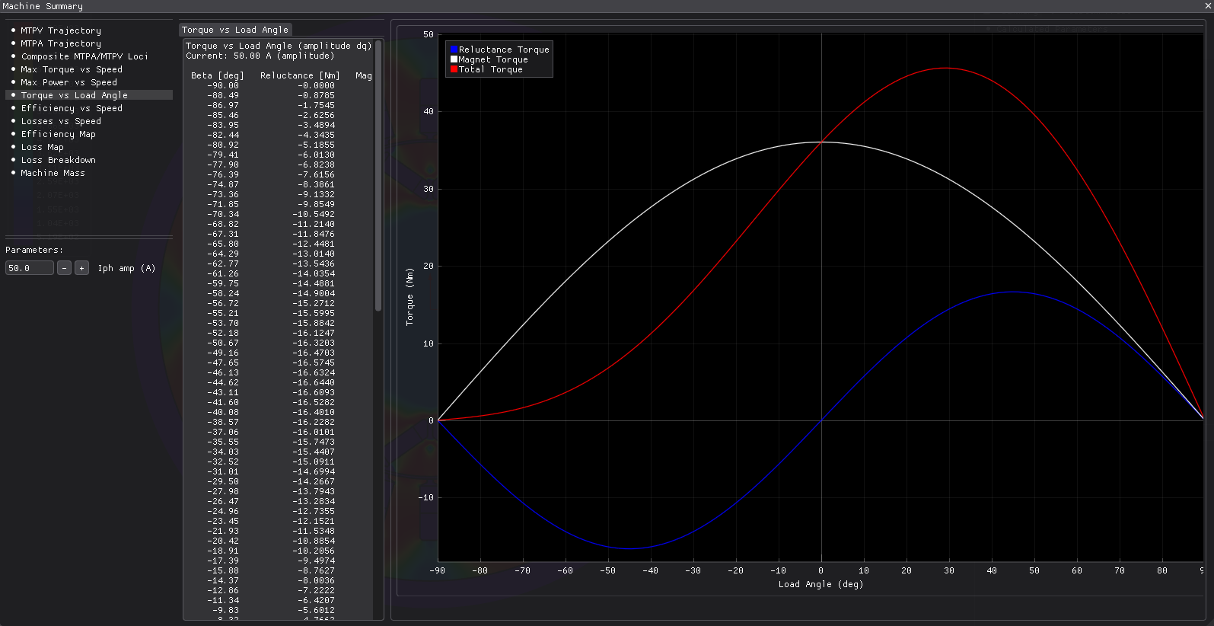Viewport: 1214px width, 626px height.
Task: Toggle Reluctance Torque blue legend swatch
Action: (x=454, y=50)
